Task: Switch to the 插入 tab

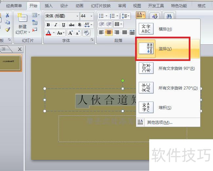Action: [x=49, y=6]
